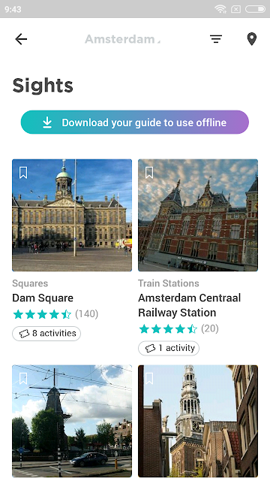270x481 pixels.
Task: Check Dam Square star rating
Action: (42, 314)
